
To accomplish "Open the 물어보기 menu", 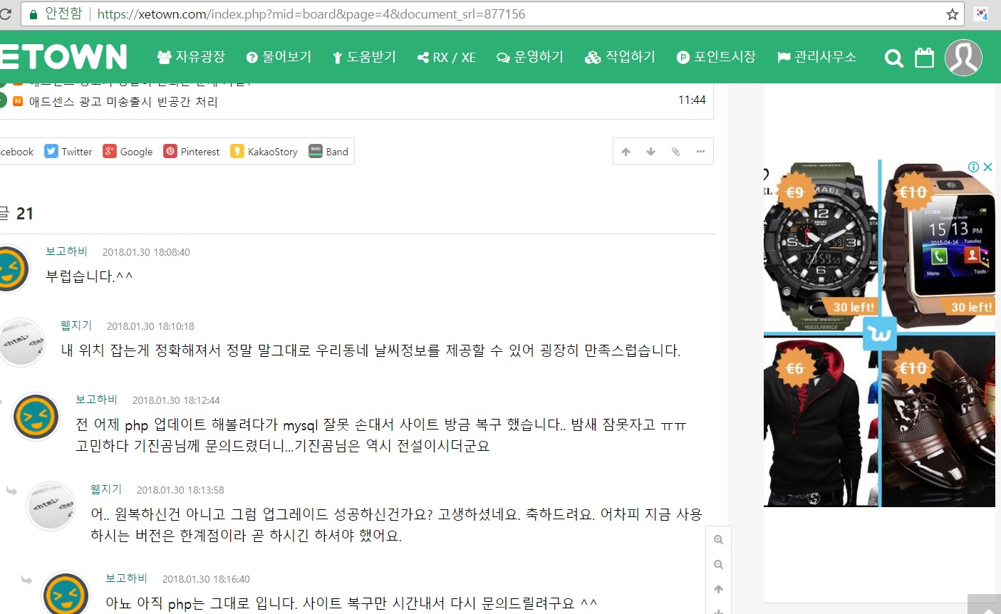I will (x=279, y=57).
